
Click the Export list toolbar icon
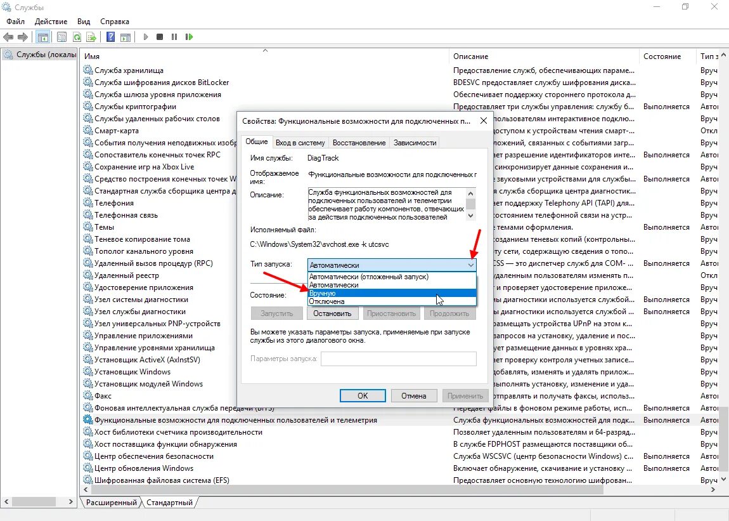tap(91, 37)
